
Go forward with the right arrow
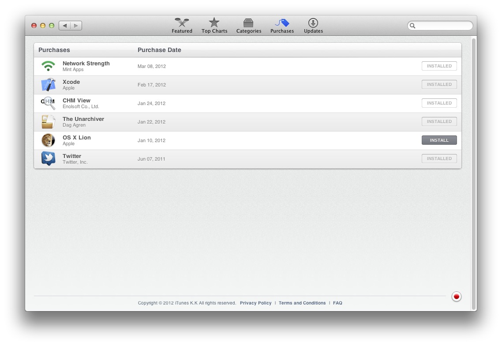[x=76, y=26]
